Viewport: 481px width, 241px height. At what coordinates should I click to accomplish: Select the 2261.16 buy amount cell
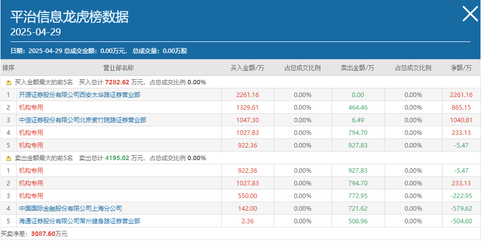[248, 95]
